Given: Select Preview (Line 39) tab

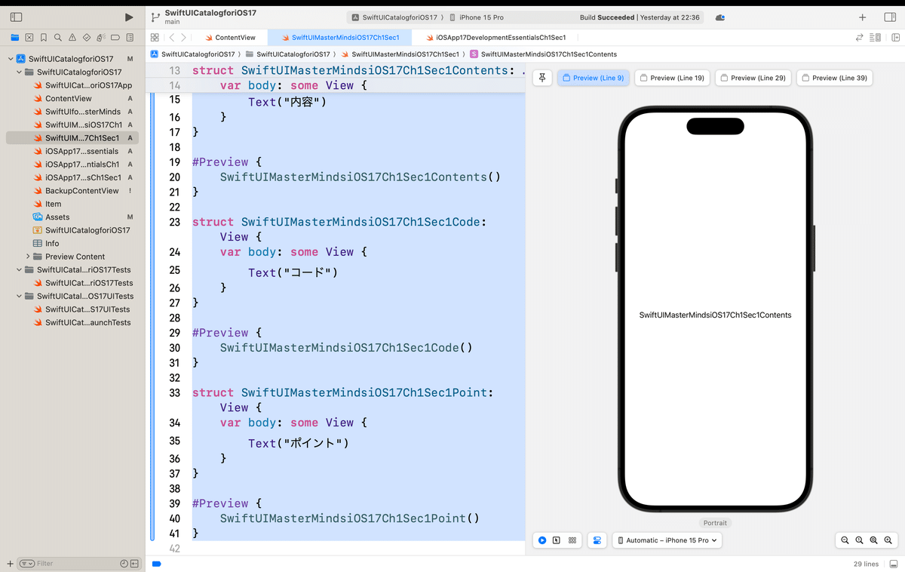Looking at the screenshot, I should click(834, 78).
